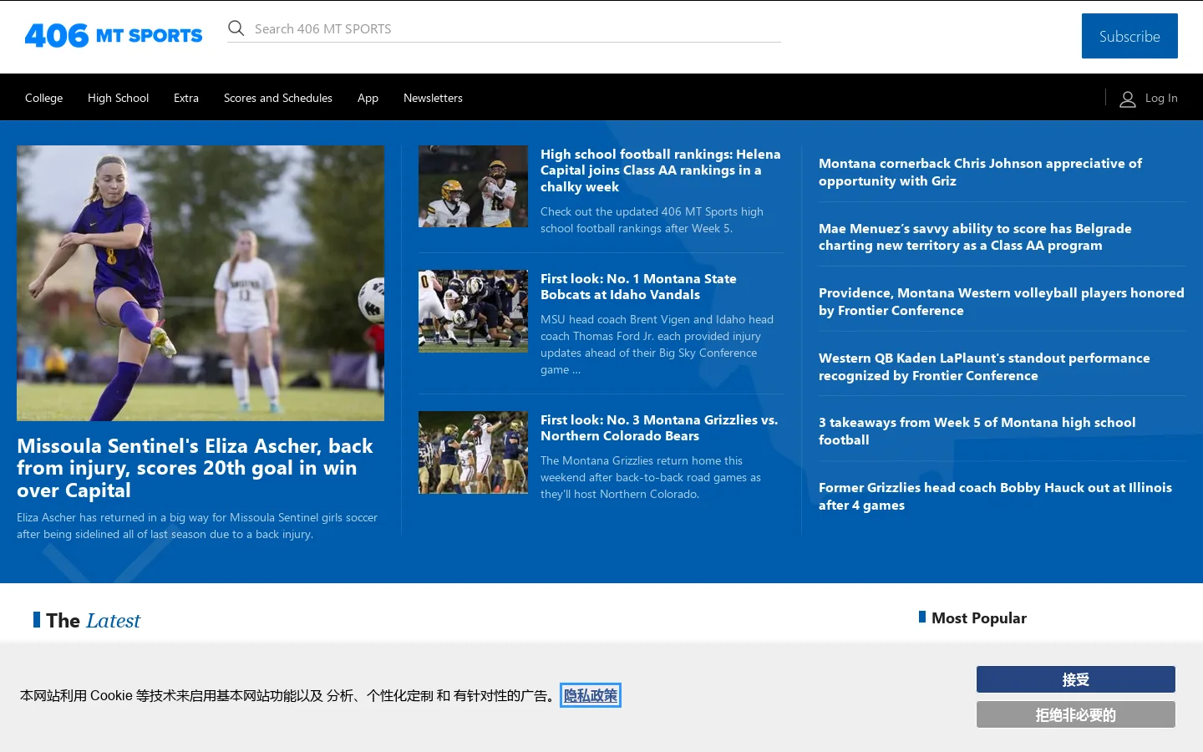This screenshot has height=752, width=1203.
Task: Click the Most Popular heading
Action: point(979,618)
